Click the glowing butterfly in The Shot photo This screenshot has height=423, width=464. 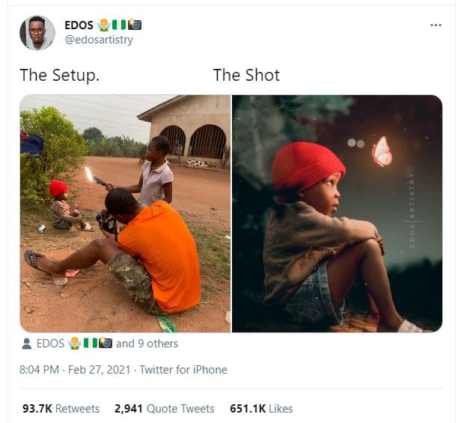(382, 151)
